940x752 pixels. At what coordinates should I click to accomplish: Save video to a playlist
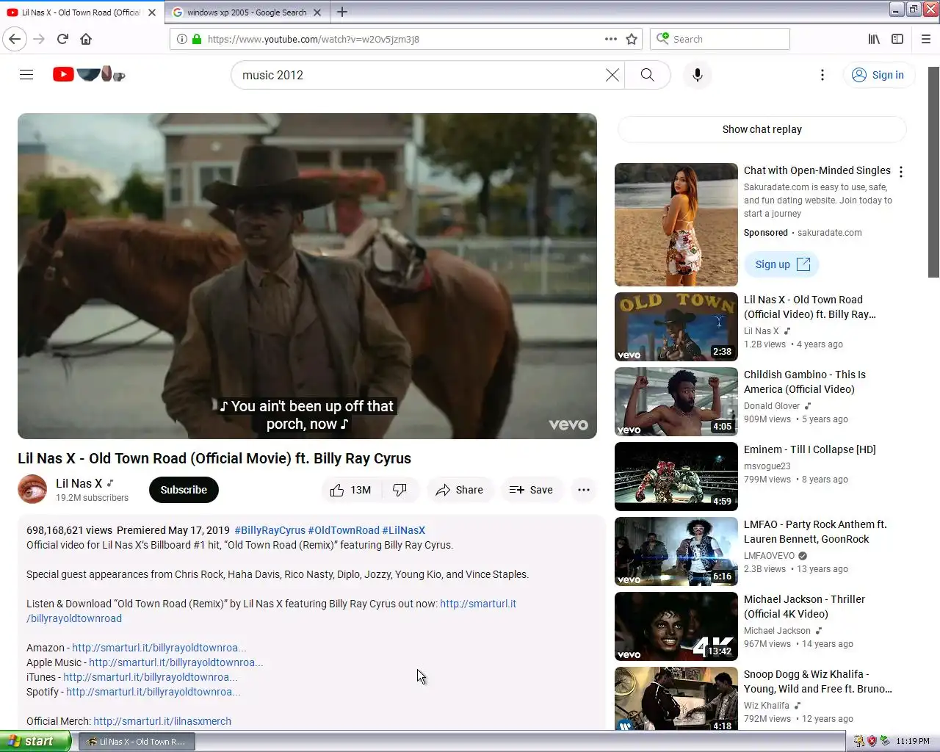coord(531,490)
